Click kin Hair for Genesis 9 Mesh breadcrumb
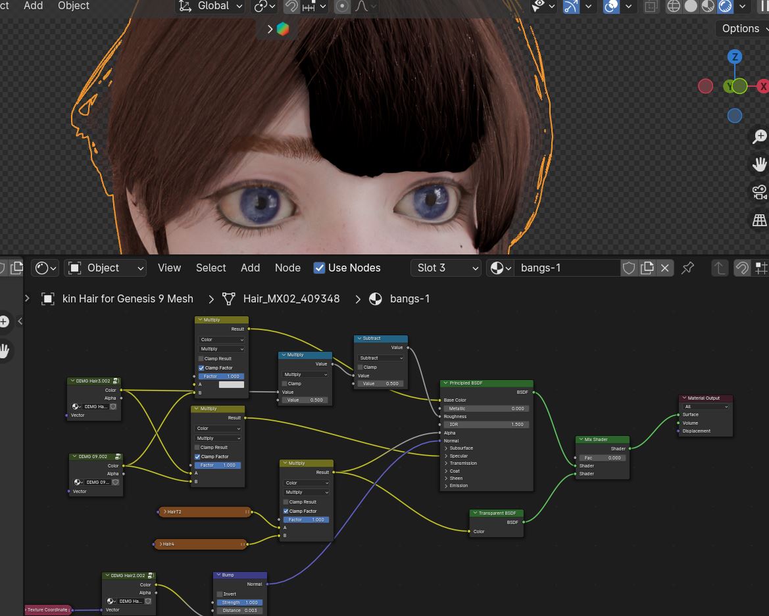The height and width of the screenshot is (616, 769). (x=128, y=299)
